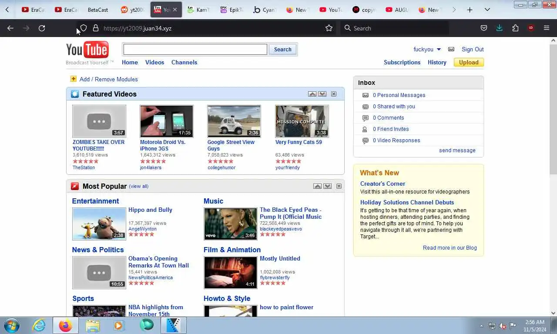
Task: Open Firefox application menu (hamburger)
Action: click(x=547, y=28)
